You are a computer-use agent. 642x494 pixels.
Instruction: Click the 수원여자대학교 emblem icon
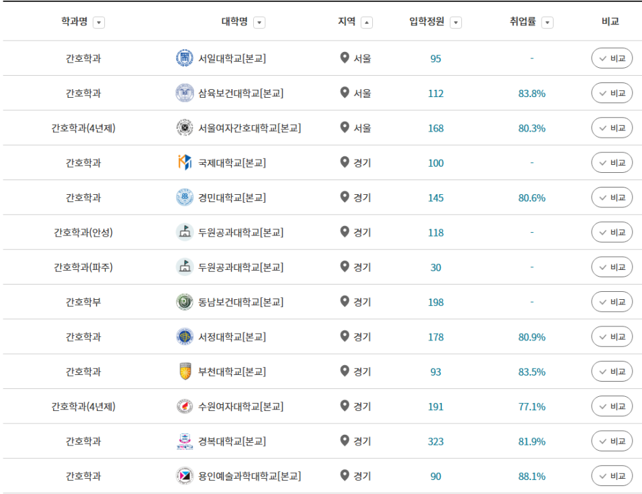click(185, 406)
